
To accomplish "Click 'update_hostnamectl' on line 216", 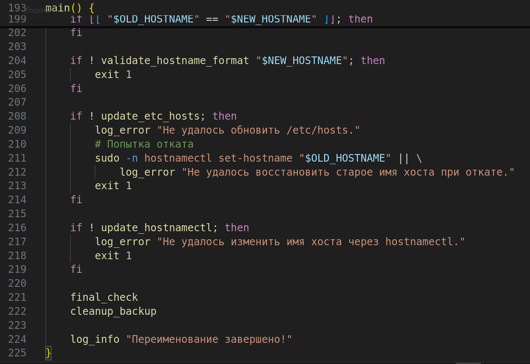I will [157, 228].
